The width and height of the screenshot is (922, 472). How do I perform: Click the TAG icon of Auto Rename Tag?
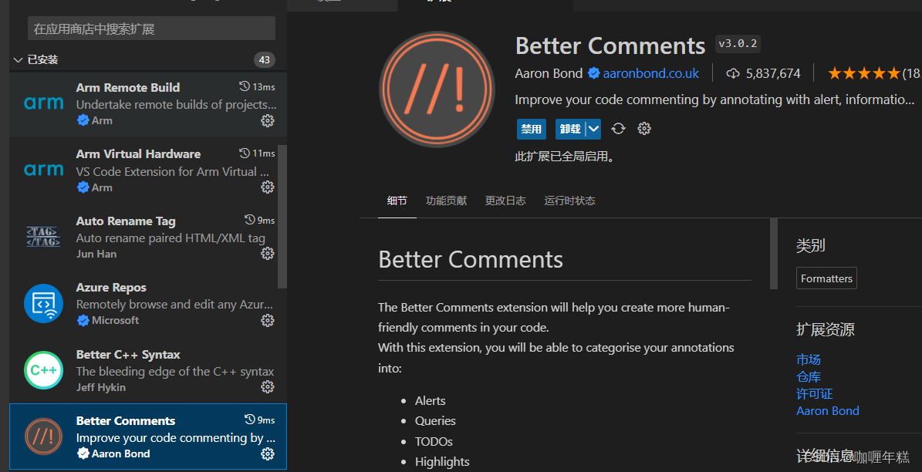coord(43,236)
